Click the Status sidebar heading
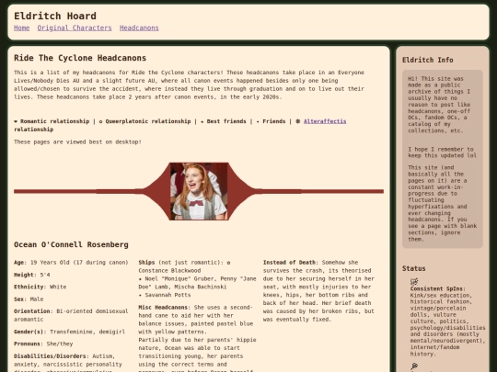The image size is (497, 372). point(414,268)
